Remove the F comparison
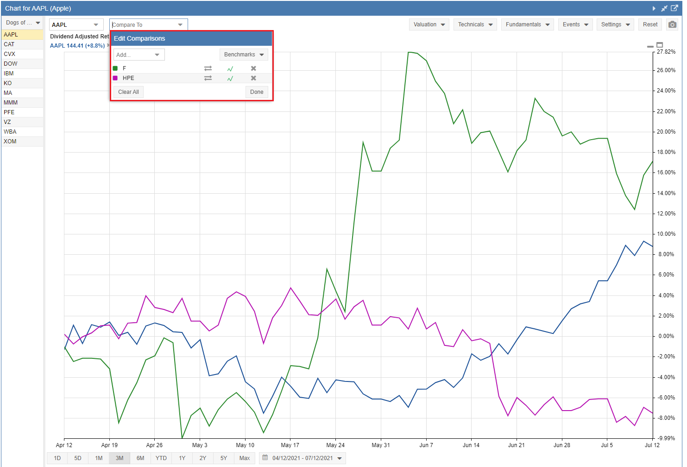The width and height of the screenshot is (687, 467). coord(253,68)
